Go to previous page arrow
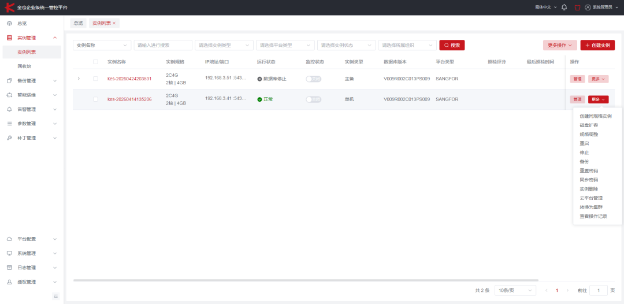This screenshot has width=624, height=304. click(x=547, y=291)
